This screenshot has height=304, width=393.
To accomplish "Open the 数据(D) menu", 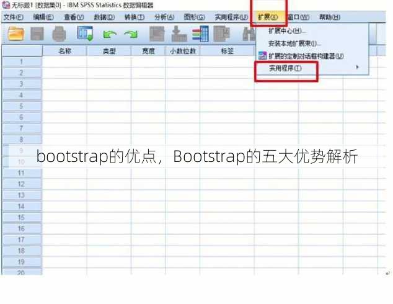I will click(x=104, y=17).
